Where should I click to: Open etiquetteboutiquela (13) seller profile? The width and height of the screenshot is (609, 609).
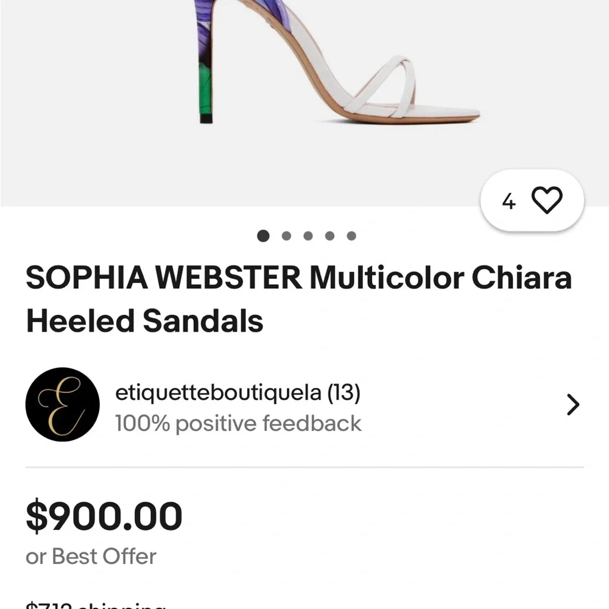point(238,393)
